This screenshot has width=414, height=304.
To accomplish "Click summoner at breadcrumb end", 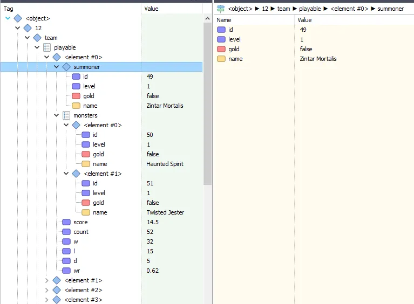I will (390, 9).
